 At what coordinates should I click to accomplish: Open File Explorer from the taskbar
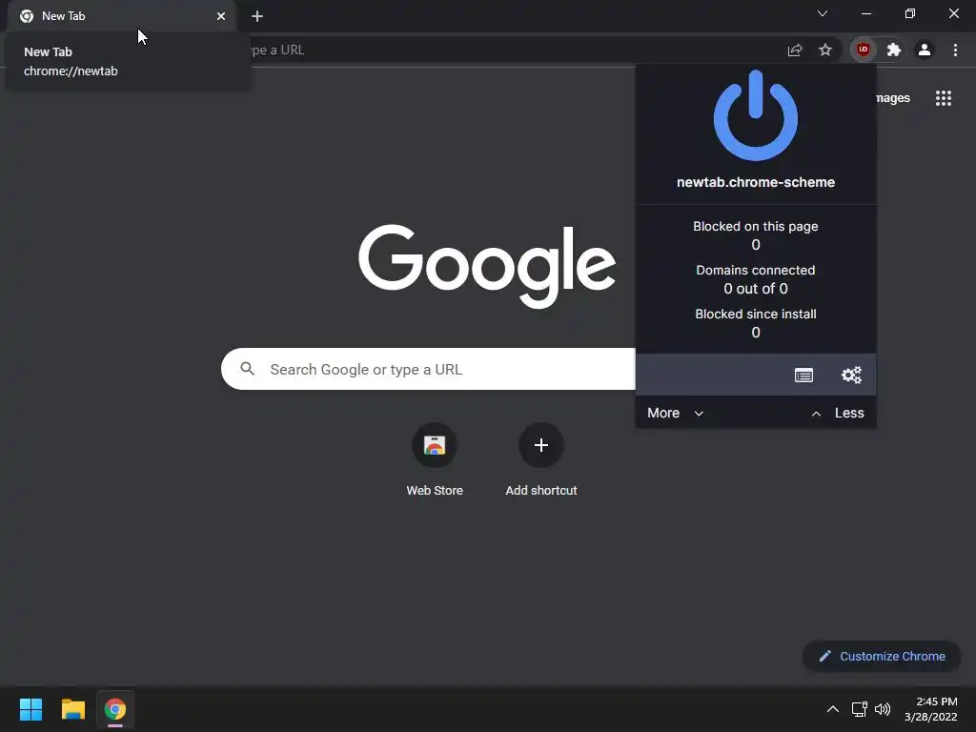click(x=72, y=709)
